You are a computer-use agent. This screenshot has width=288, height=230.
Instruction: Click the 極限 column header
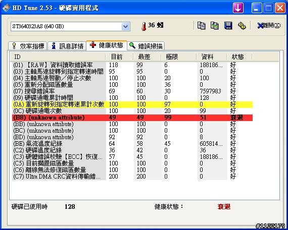coord(179,56)
